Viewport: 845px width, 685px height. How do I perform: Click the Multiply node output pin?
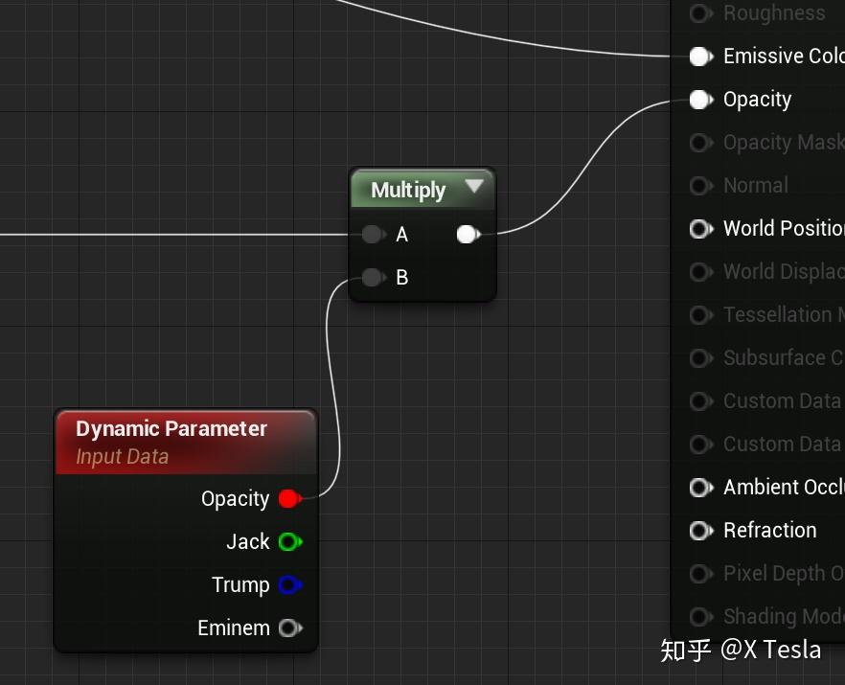point(467,234)
